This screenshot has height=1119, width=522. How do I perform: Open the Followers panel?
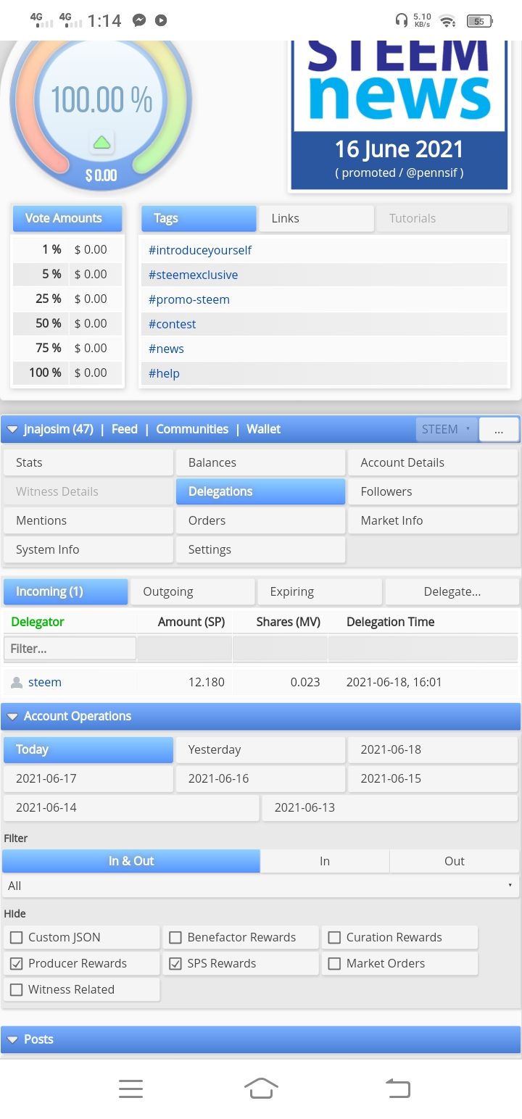(x=433, y=491)
